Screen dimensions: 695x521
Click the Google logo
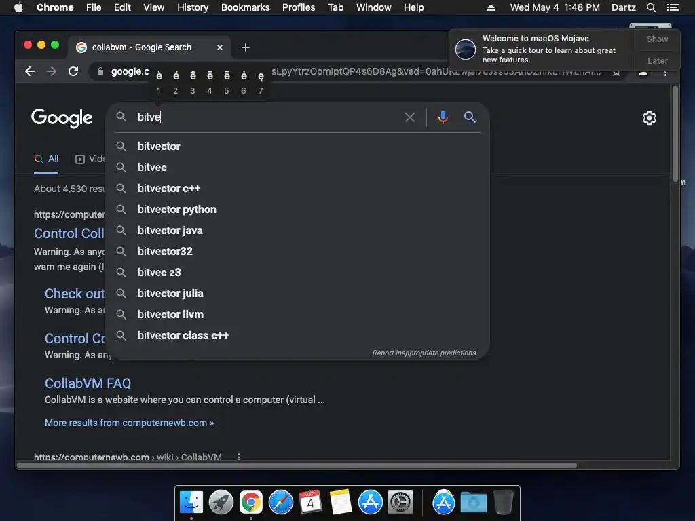pyautogui.click(x=62, y=118)
